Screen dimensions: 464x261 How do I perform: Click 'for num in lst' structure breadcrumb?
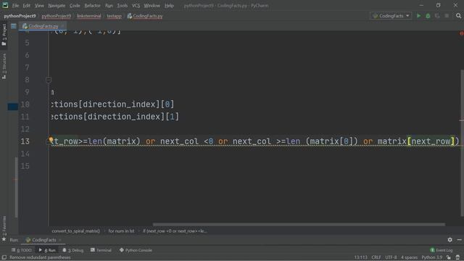coord(121,231)
